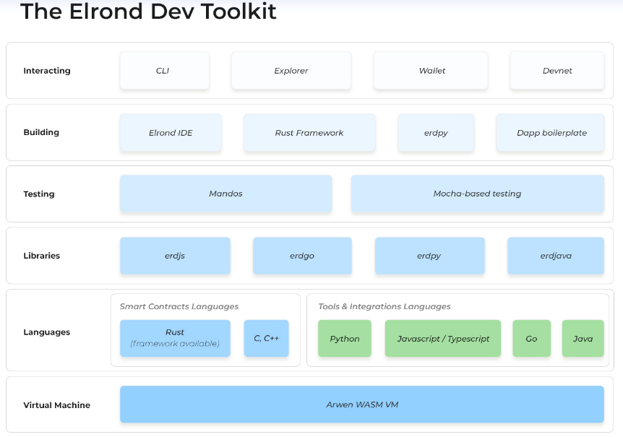The image size is (623, 437).
Task: Choose erdpy in the Libraries row
Action: pos(429,256)
